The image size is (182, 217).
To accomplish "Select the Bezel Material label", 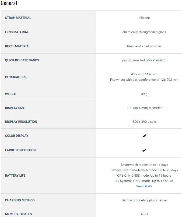I will [17, 46].
